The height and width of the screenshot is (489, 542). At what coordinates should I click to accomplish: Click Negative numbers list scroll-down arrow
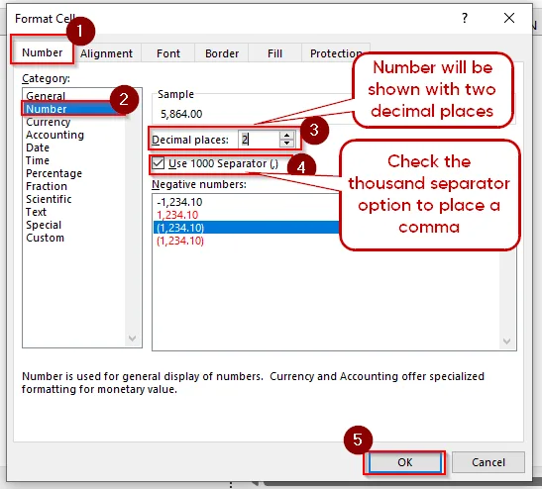[506, 342]
